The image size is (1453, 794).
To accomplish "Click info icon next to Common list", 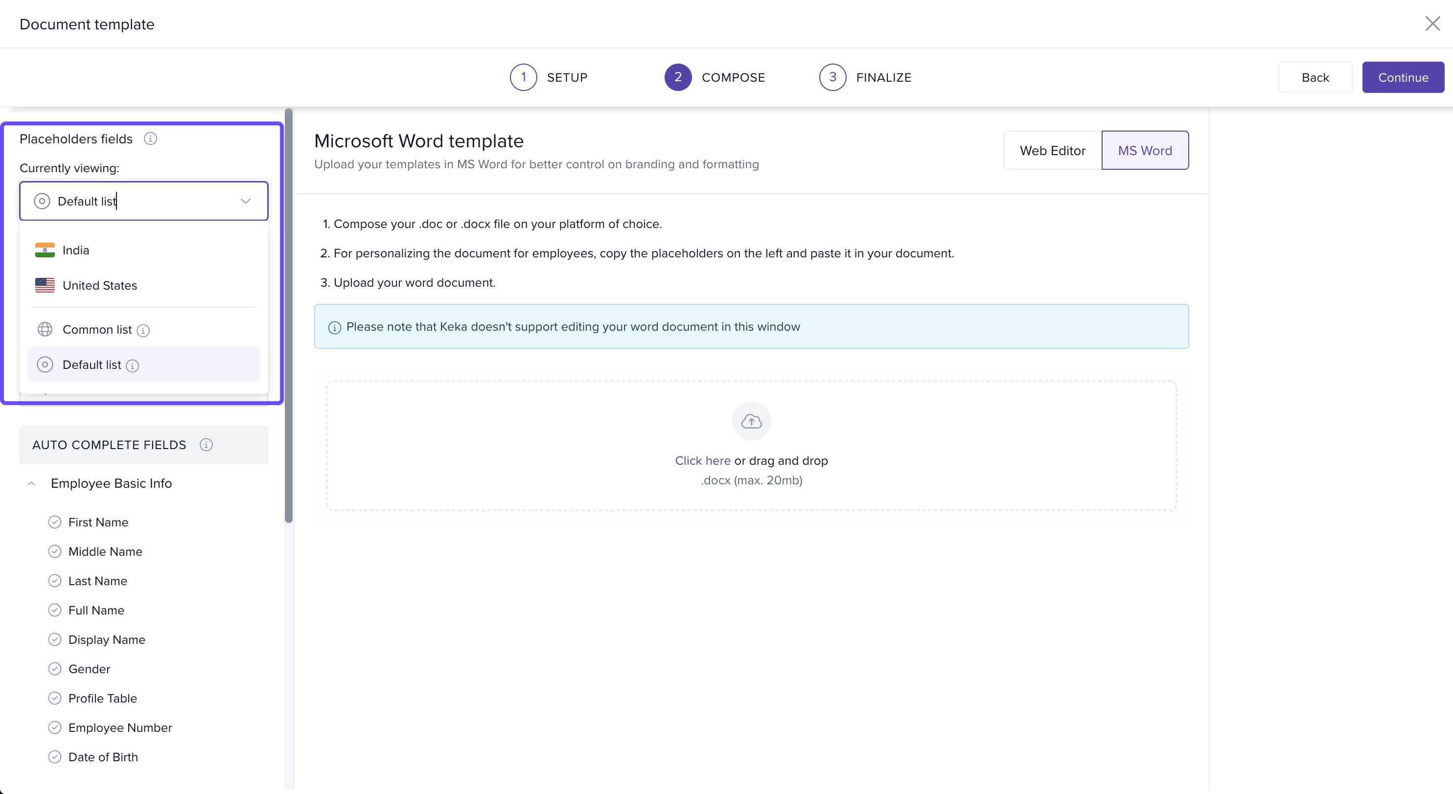I will pyautogui.click(x=143, y=330).
